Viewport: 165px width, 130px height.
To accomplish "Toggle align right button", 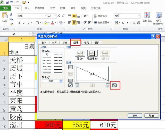I will 79,22.
